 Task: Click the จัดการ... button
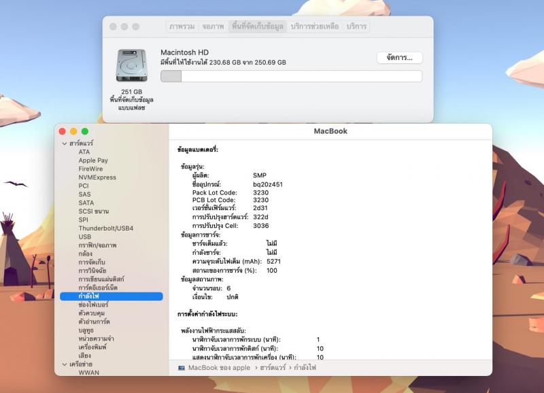399,58
